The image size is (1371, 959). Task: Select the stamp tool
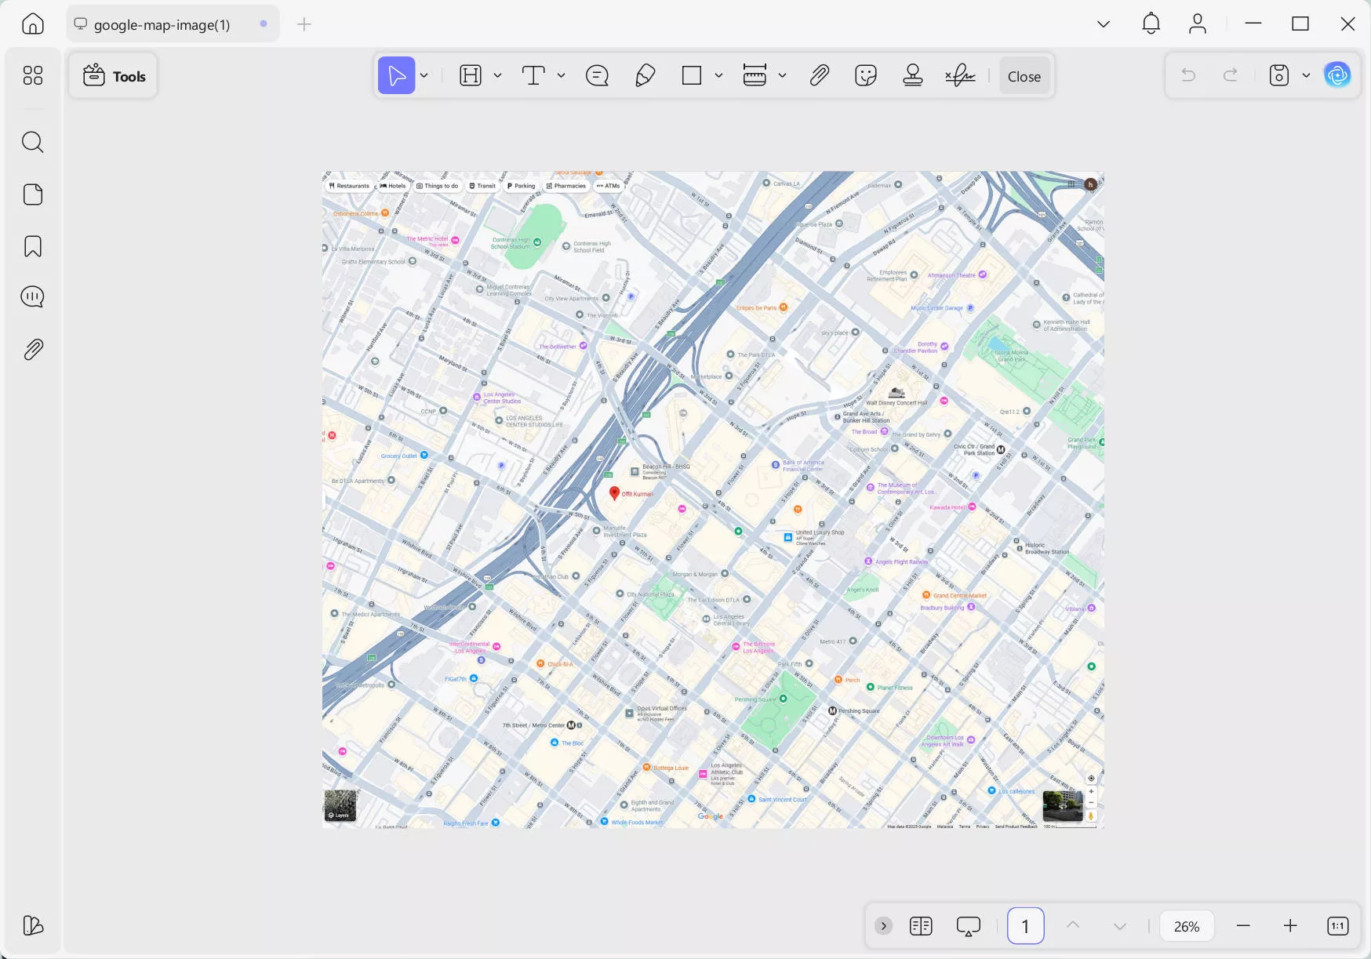click(x=912, y=76)
